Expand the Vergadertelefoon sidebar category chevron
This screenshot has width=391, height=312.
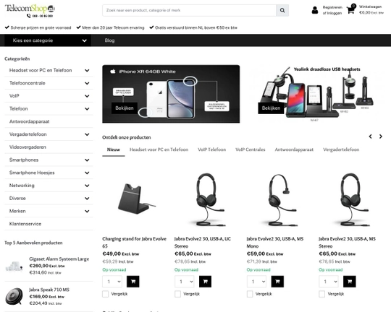87,134
